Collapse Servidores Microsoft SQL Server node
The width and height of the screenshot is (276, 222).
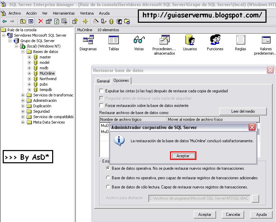tap(4, 35)
